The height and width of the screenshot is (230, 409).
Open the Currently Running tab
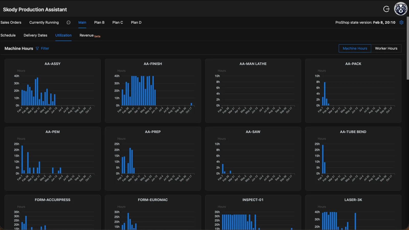click(44, 22)
